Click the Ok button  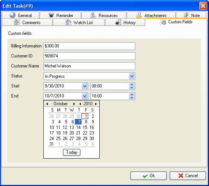click(149, 176)
